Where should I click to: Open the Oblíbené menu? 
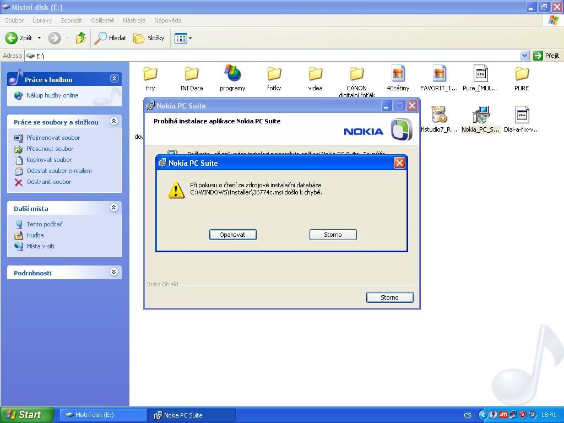[102, 20]
